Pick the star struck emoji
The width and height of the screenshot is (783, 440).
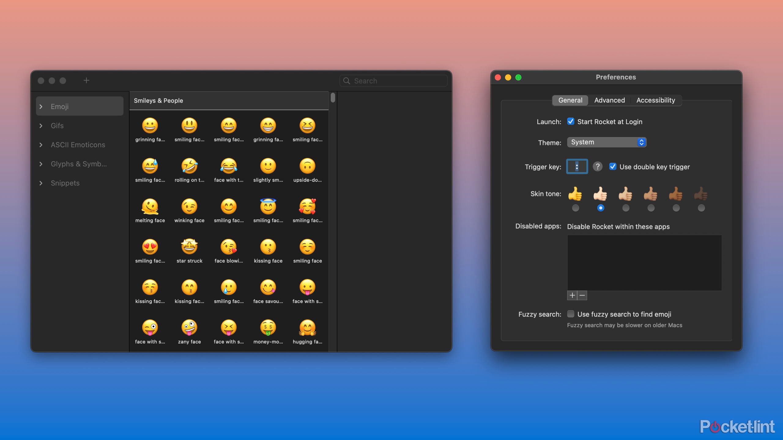(189, 247)
